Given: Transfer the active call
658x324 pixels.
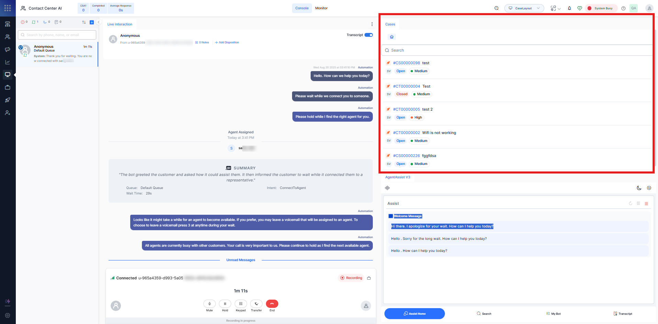Looking at the screenshot, I should (256, 304).
